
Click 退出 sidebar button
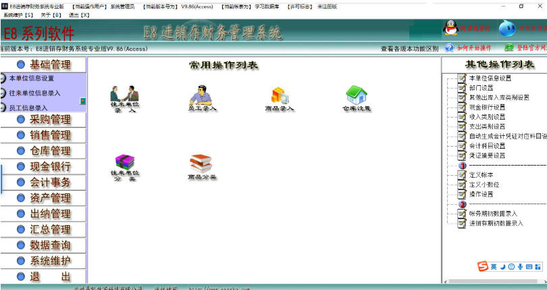pos(43,276)
